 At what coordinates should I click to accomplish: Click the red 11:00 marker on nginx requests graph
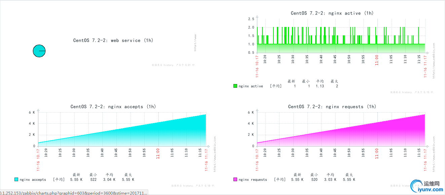pyautogui.click(x=377, y=153)
